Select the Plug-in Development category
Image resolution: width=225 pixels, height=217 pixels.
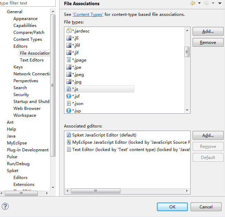(x=28, y=150)
